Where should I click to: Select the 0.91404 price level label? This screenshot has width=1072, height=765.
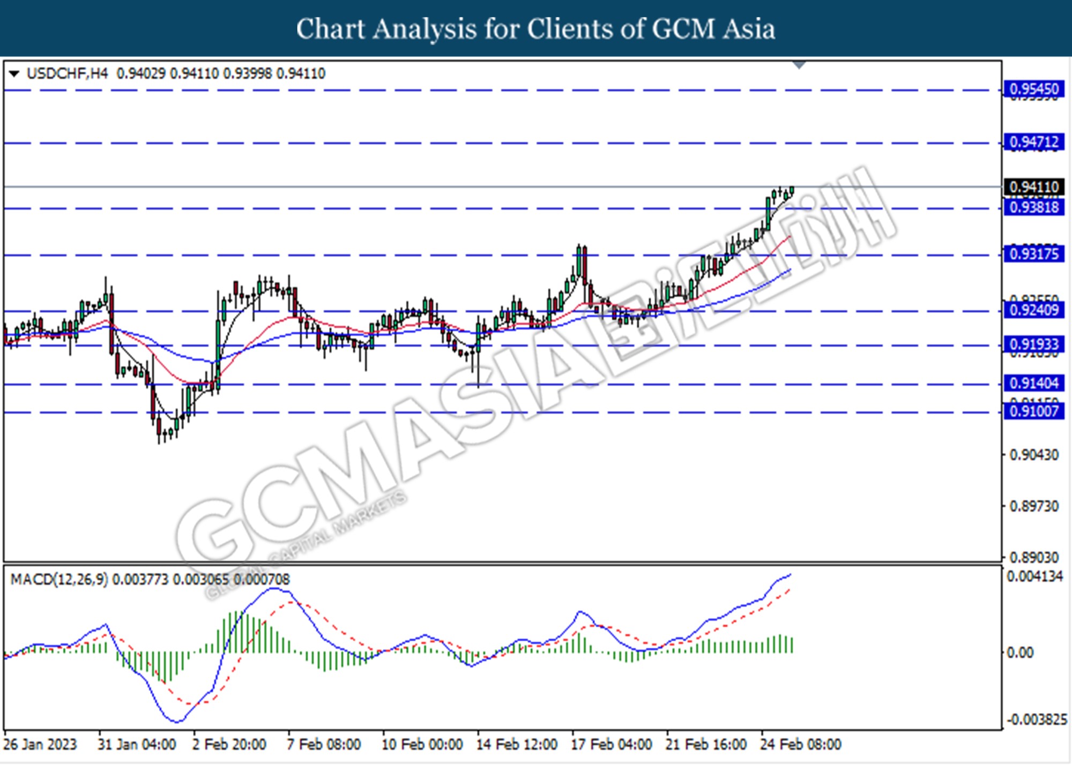point(1033,383)
